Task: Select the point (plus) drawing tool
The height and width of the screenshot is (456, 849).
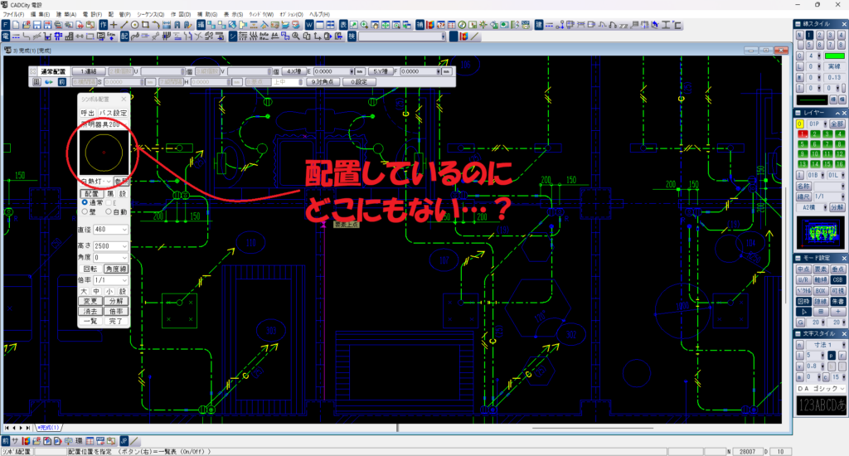Action: [114, 25]
